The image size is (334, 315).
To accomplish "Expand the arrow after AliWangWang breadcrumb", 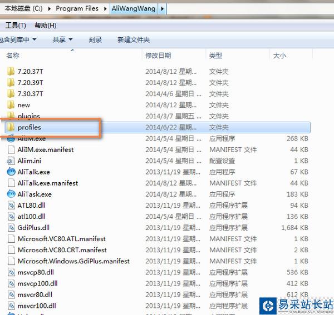I will (163, 9).
